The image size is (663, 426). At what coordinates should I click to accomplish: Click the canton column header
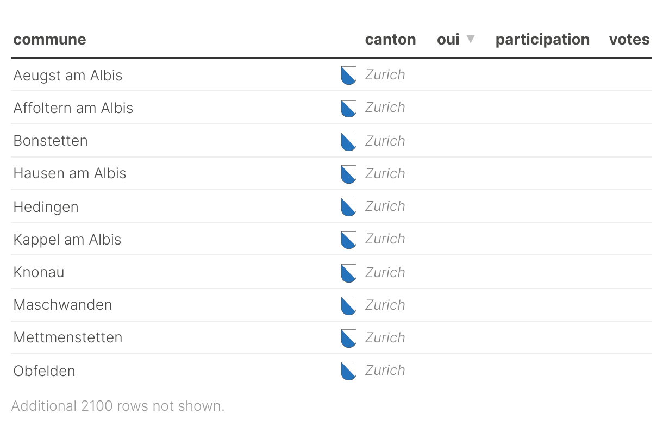390,40
